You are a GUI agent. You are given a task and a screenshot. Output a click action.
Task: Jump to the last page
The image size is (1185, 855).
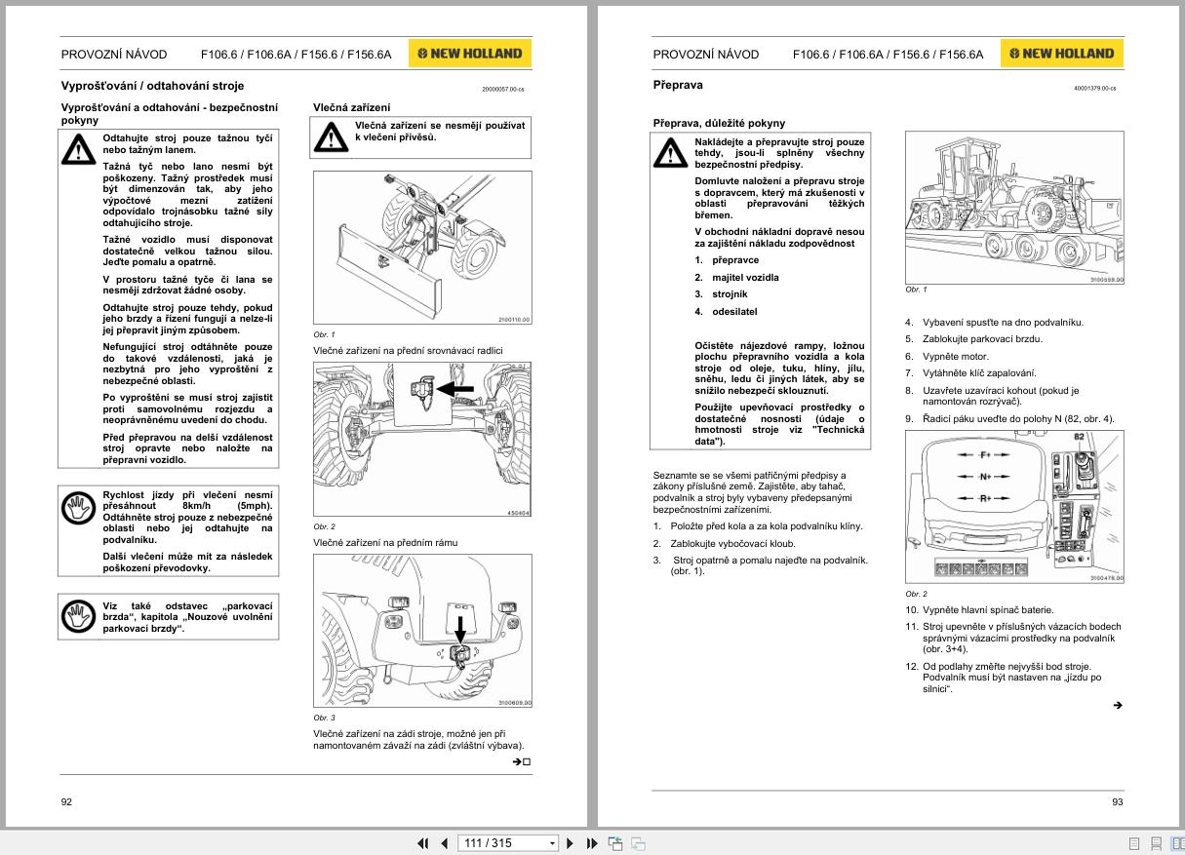click(591, 843)
